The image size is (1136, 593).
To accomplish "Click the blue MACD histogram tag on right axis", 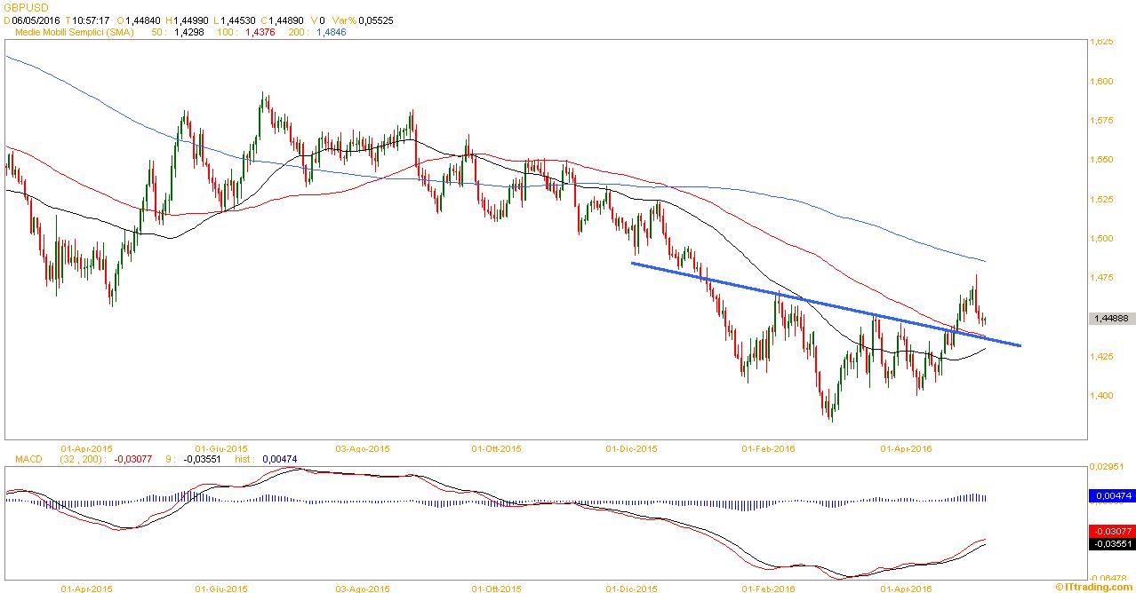I will click(1111, 497).
